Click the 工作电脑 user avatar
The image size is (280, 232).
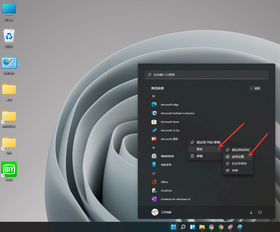tap(155, 212)
